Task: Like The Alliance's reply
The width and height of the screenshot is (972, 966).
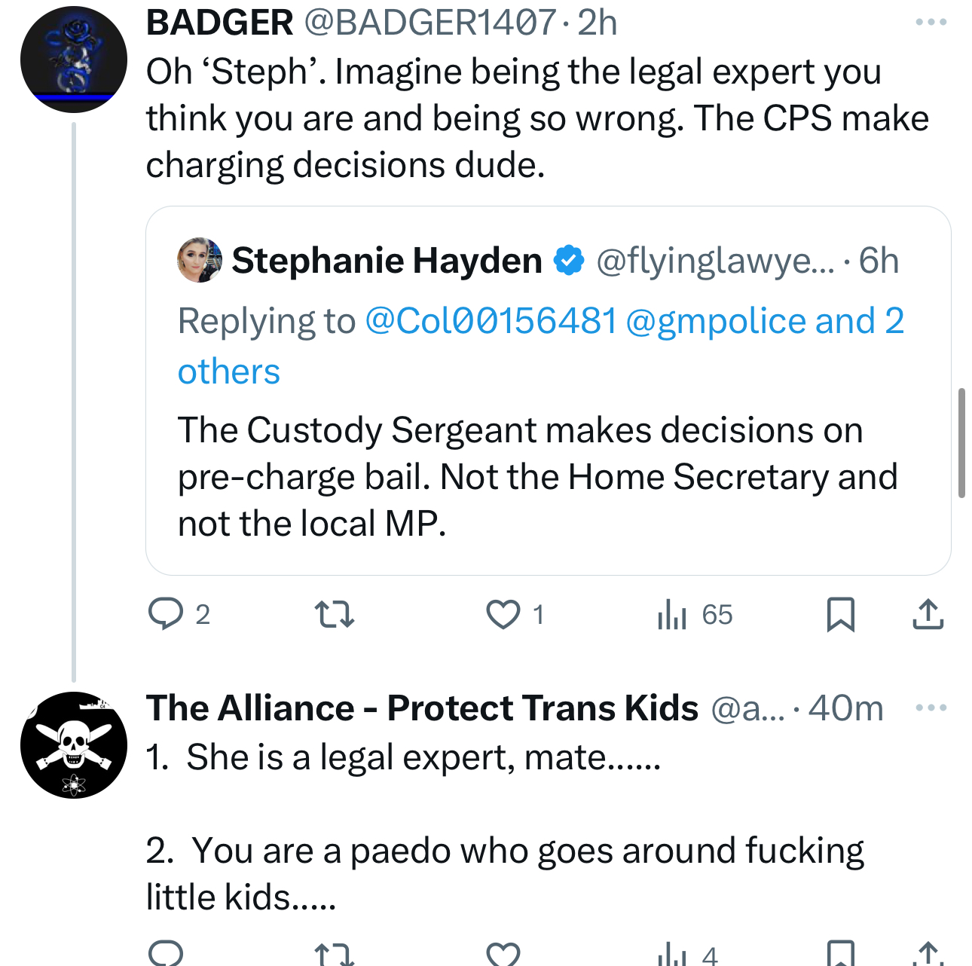Action: click(503, 954)
